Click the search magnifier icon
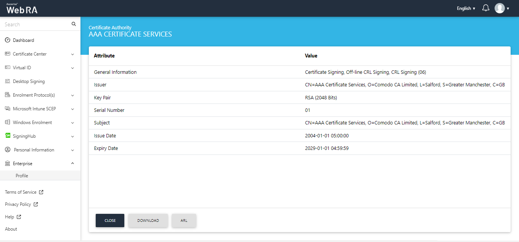519x242 pixels. (x=74, y=24)
